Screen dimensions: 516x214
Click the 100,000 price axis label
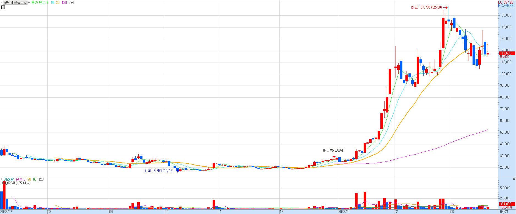point(506,74)
